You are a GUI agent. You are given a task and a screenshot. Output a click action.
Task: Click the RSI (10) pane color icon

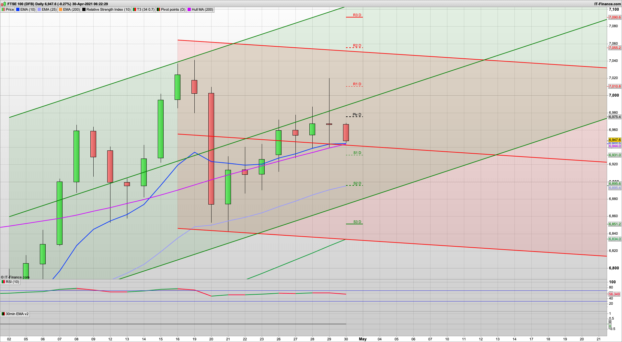(x=3, y=282)
